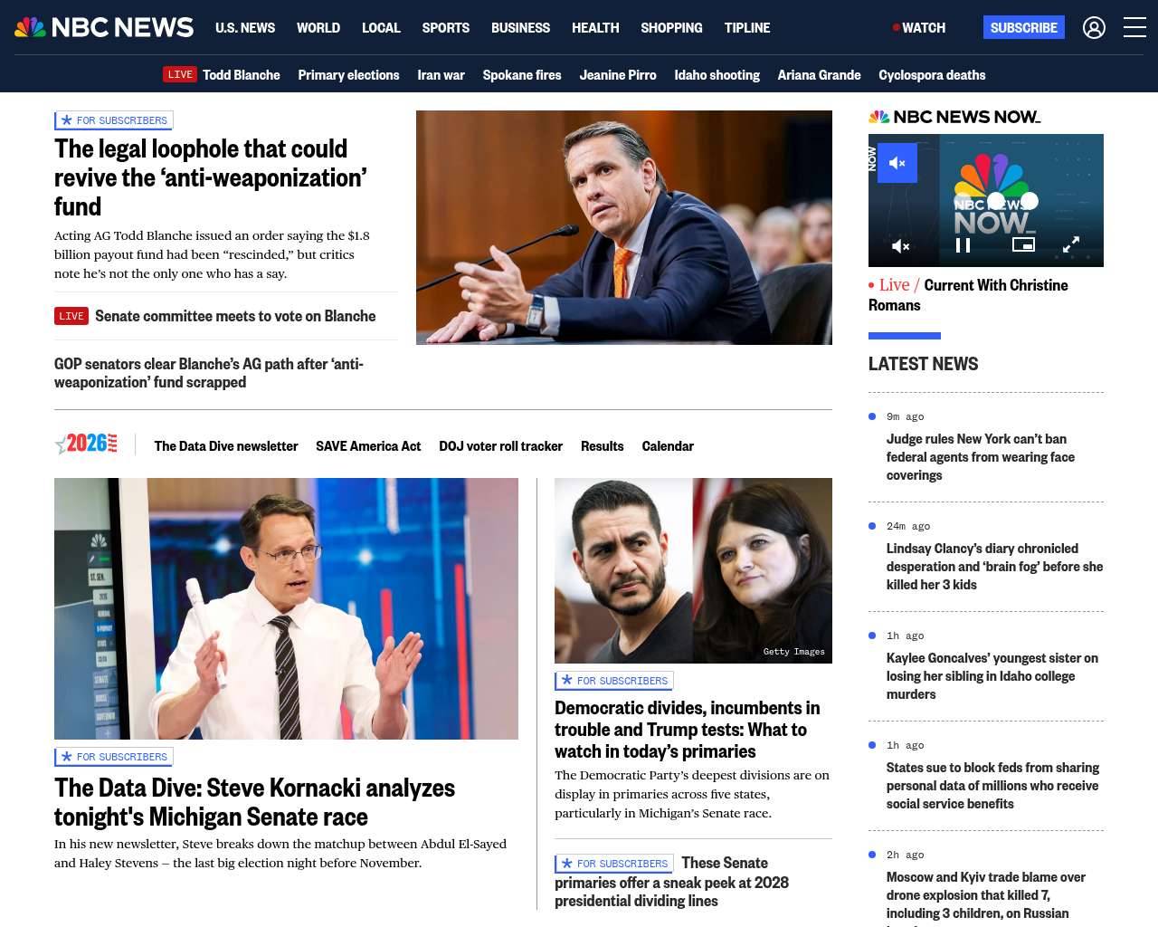Open the Idaho shooting trending topic
Image resolution: width=1158 pixels, height=927 pixels.
point(717,75)
